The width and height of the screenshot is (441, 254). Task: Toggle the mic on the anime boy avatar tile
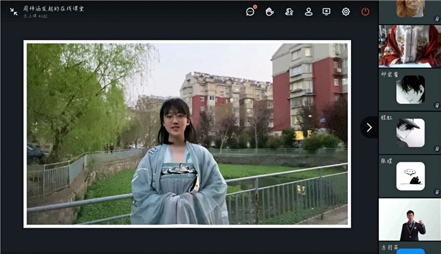tap(437, 106)
